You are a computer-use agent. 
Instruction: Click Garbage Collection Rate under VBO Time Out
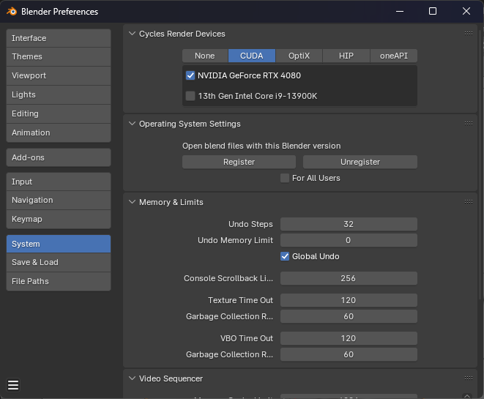349,354
